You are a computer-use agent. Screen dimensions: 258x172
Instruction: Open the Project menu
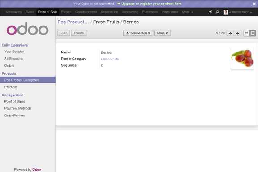(66, 12)
